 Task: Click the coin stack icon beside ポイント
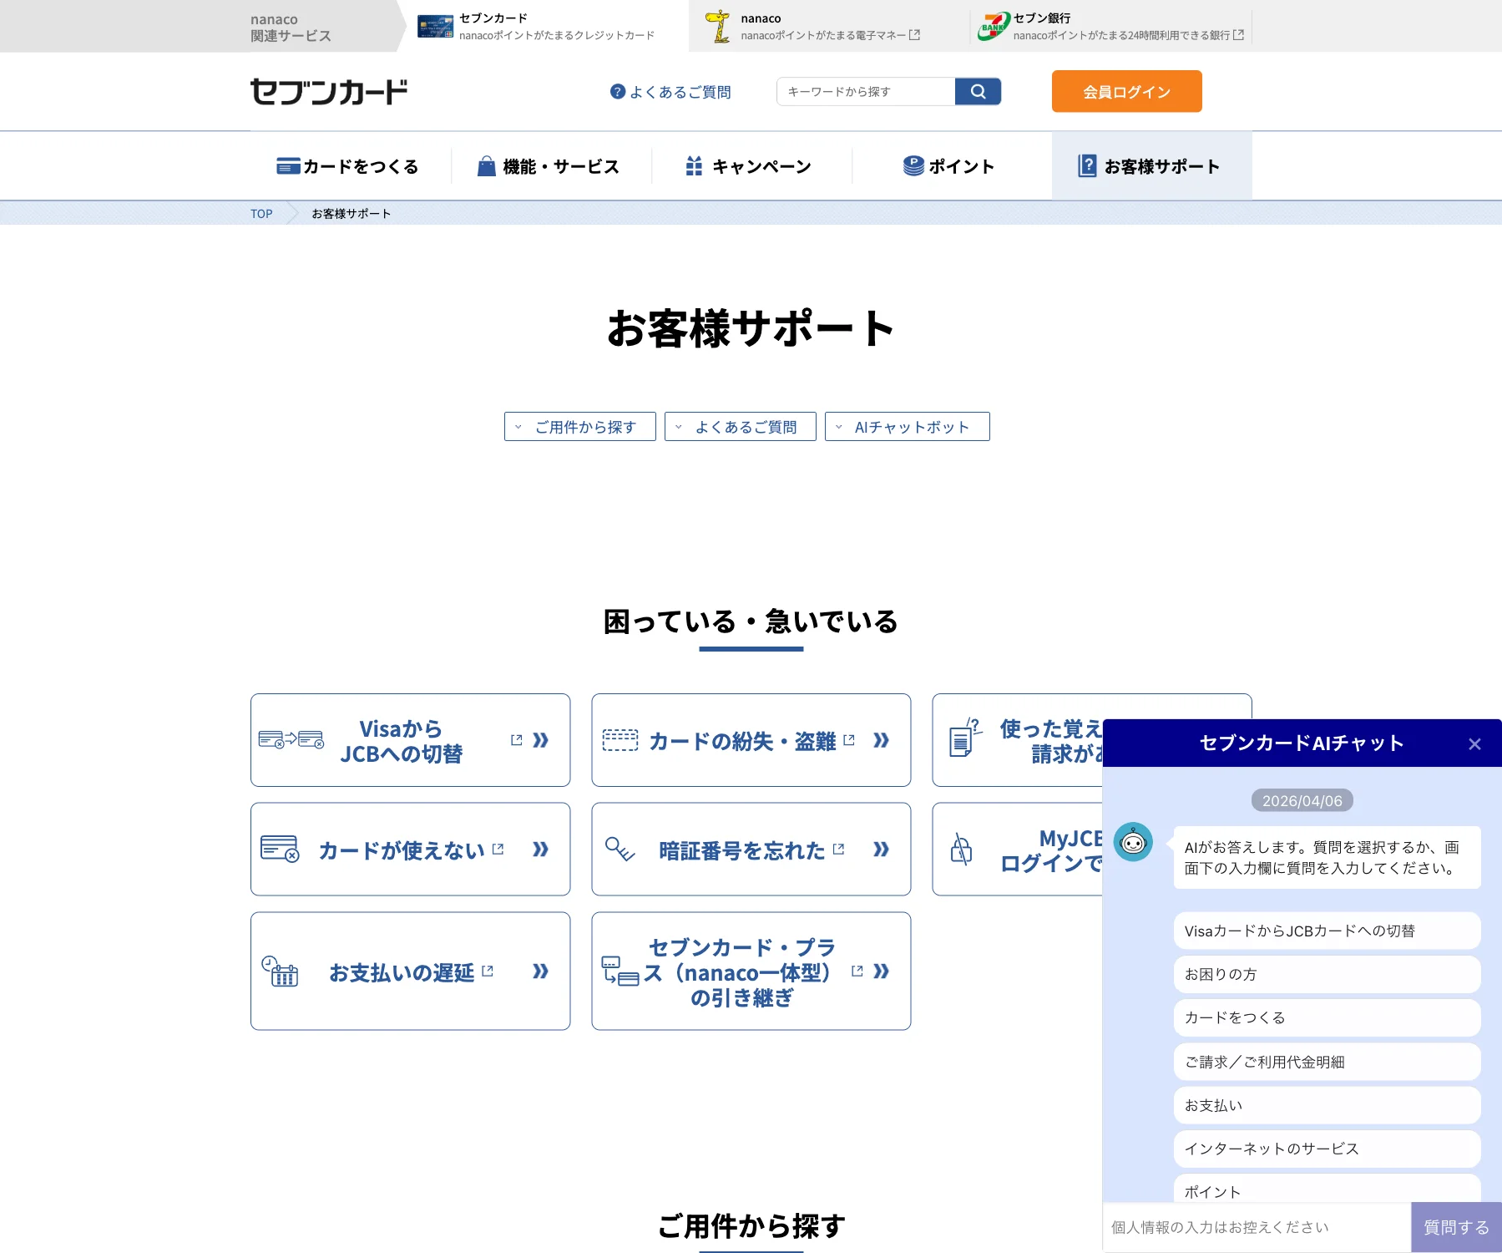(913, 165)
